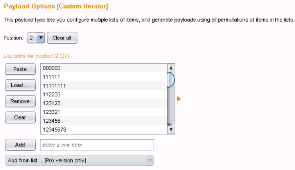
Task: Highlight the 12345678 entry
Action: click(x=103, y=130)
